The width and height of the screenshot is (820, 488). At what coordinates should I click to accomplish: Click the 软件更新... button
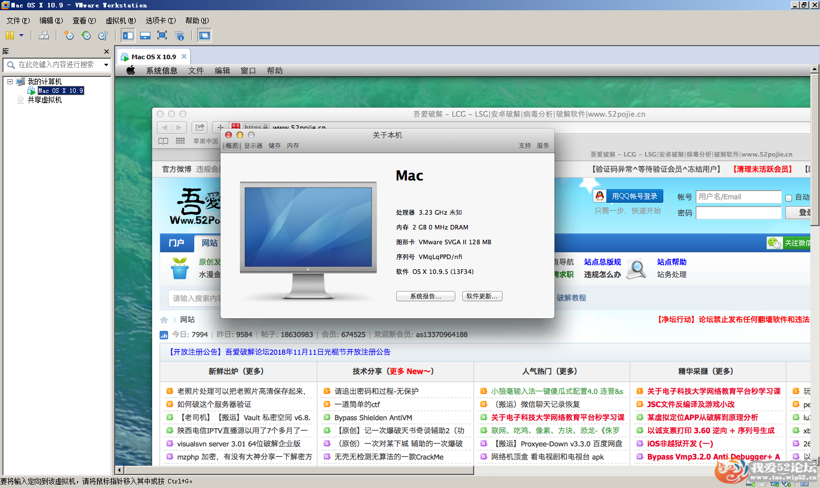pos(482,296)
